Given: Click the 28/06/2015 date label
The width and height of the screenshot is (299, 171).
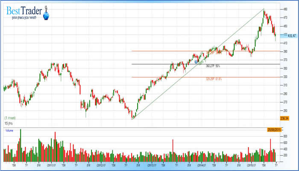Looking at the screenshot, I should pos(275,129).
